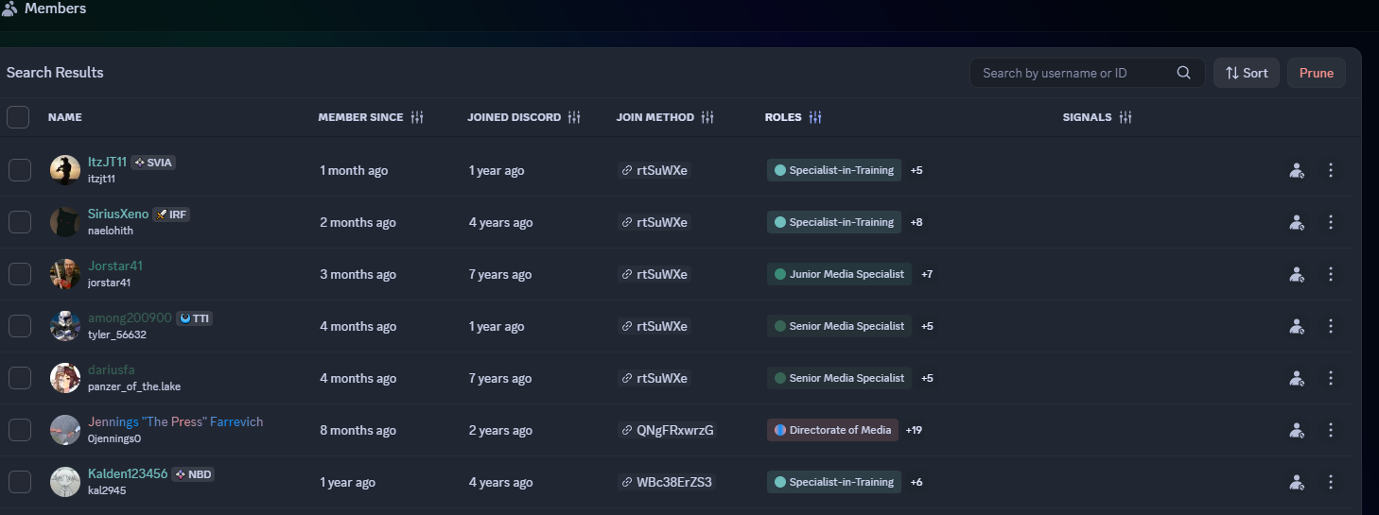1379x515 pixels.
Task: Open three-dot menu for Jorstar41
Action: [1331, 274]
